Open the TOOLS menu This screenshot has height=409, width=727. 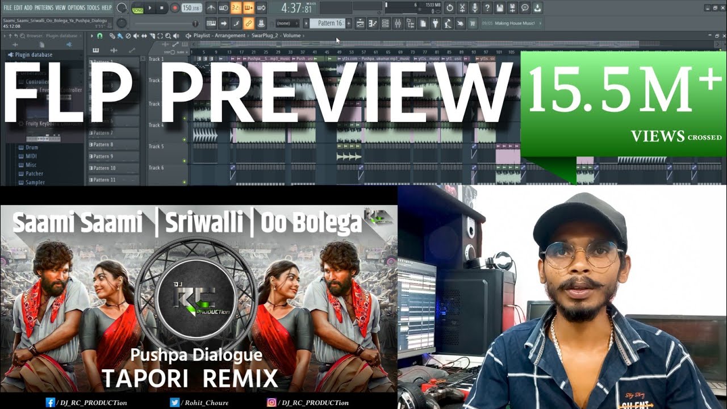point(93,8)
